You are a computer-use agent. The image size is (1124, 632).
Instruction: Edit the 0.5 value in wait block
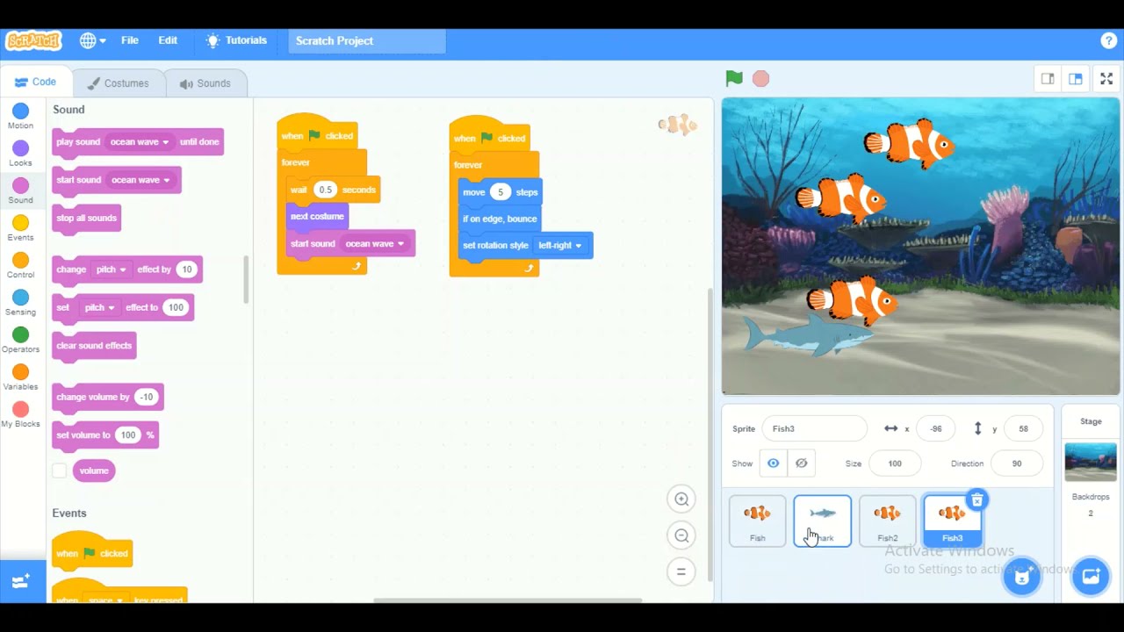(x=326, y=190)
